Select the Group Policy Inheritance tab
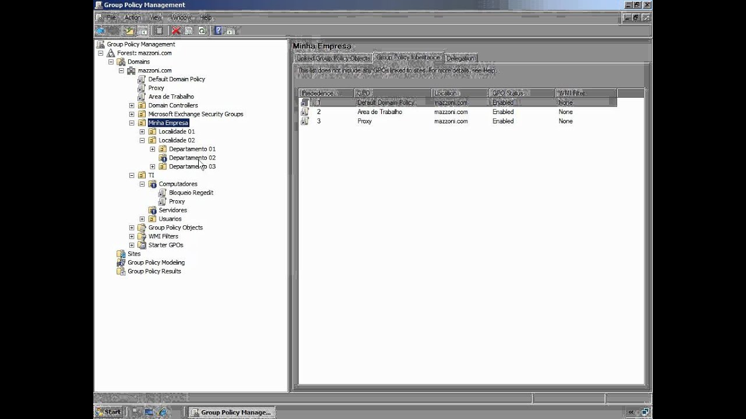 coord(408,58)
